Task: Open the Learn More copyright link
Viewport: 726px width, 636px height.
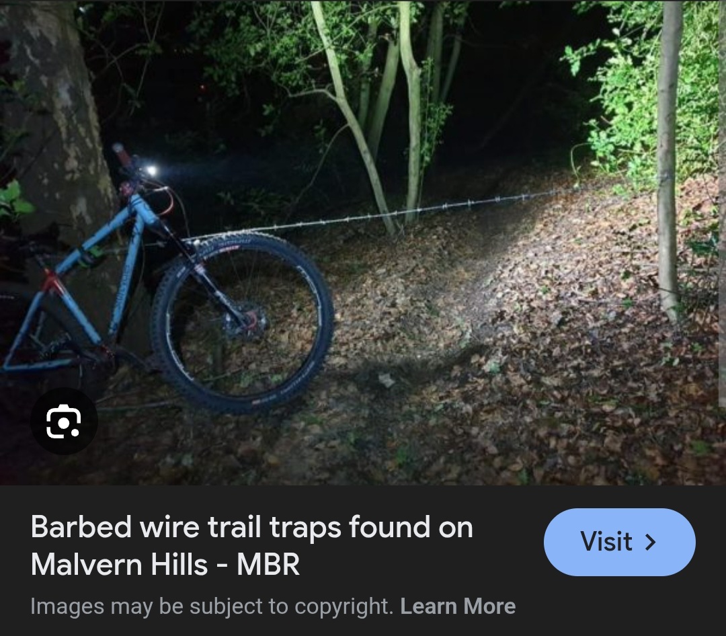Action: (x=458, y=606)
